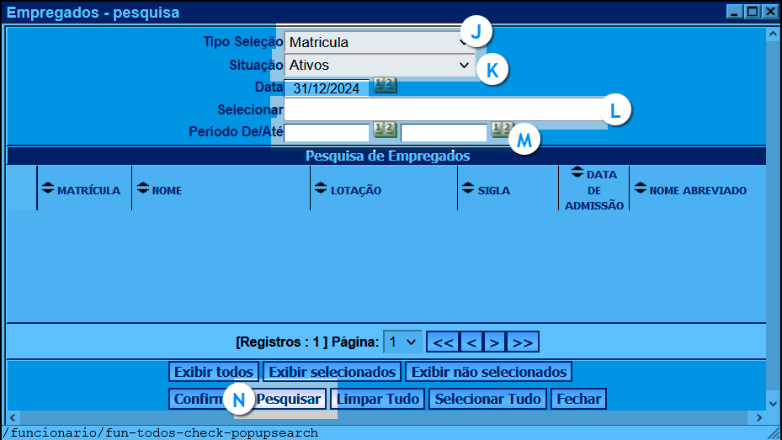Image resolution: width=782 pixels, height=440 pixels.
Task: Click the Selecionar Tudo button
Action: click(x=487, y=399)
